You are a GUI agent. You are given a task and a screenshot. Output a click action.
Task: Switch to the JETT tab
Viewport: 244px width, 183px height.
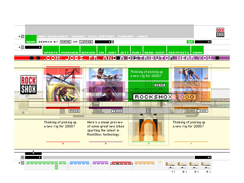[x=124, y=50]
